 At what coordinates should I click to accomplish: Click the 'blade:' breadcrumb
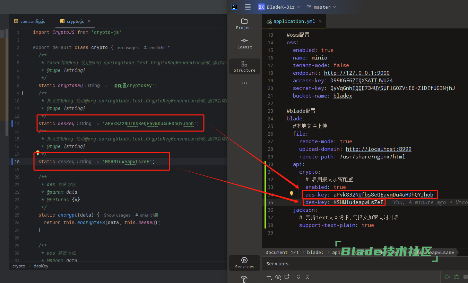point(315,252)
